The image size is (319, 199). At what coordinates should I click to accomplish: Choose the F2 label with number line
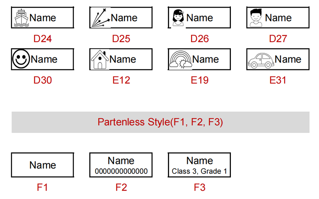click(121, 165)
